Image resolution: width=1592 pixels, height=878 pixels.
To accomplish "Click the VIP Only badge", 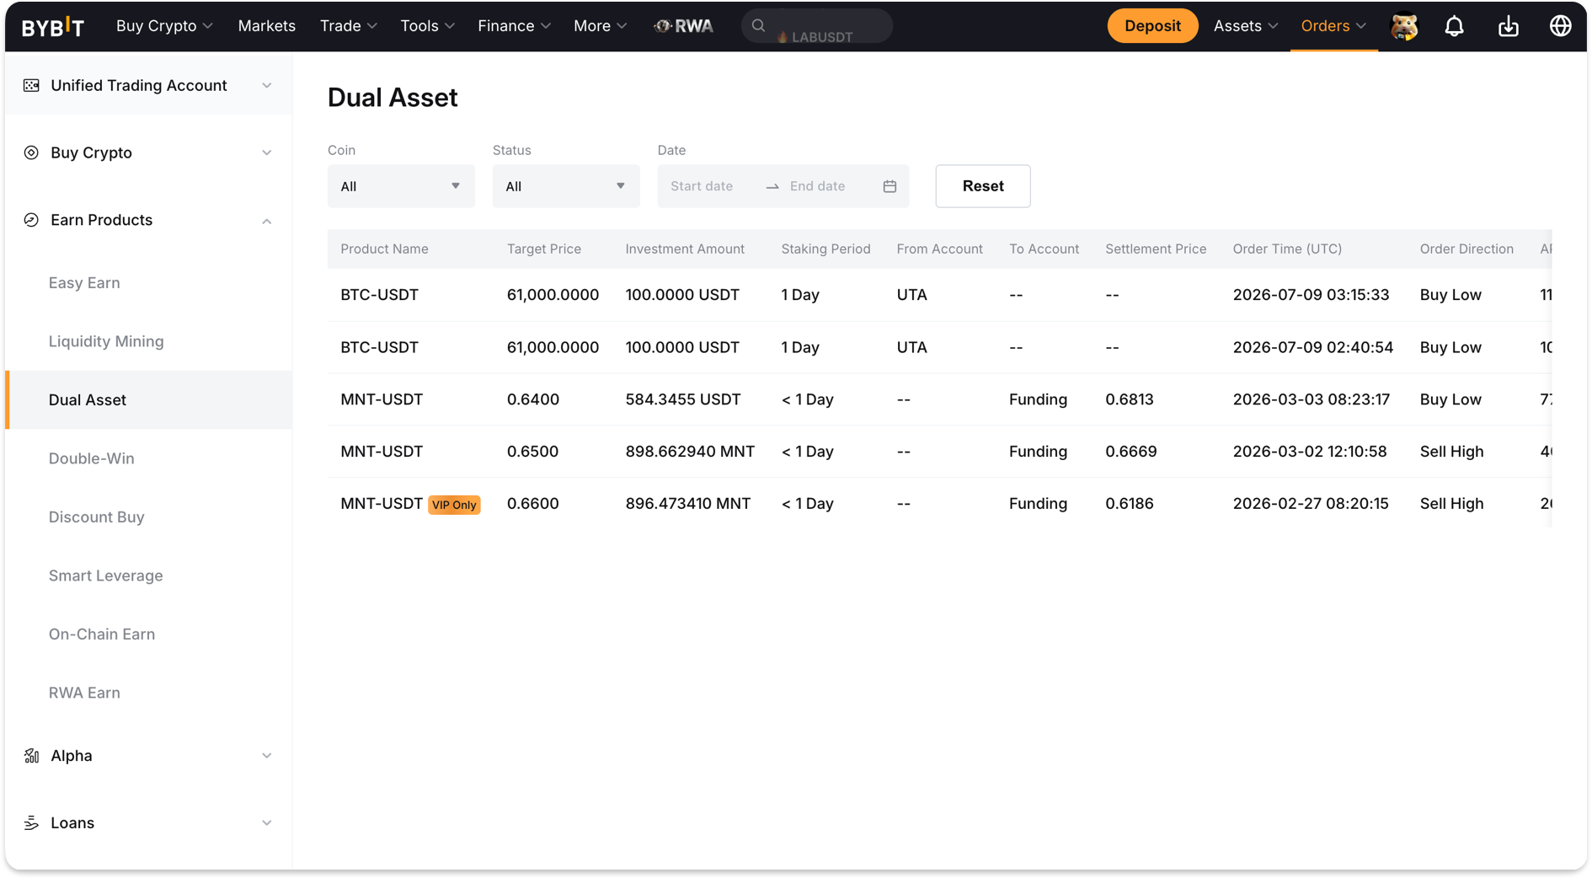I will click(454, 505).
